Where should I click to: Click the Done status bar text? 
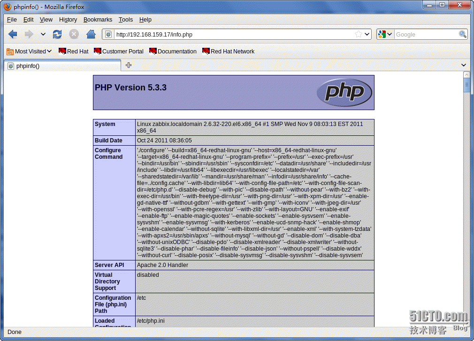pyautogui.click(x=14, y=332)
